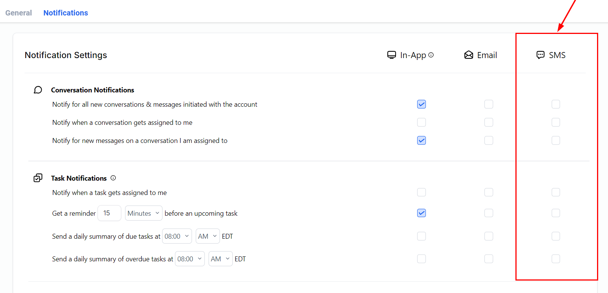The height and width of the screenshot is (293, 608).
Task: Click the In-App monitor icon
Action: click(x=391, y=55)
